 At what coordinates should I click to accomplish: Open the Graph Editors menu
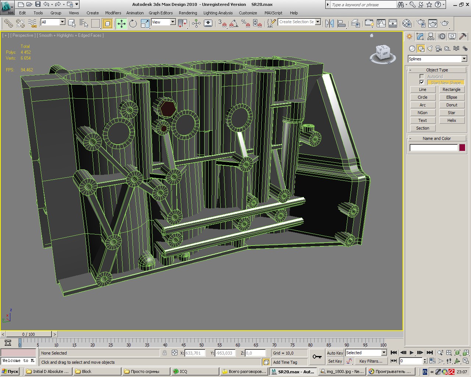(161, 13)
